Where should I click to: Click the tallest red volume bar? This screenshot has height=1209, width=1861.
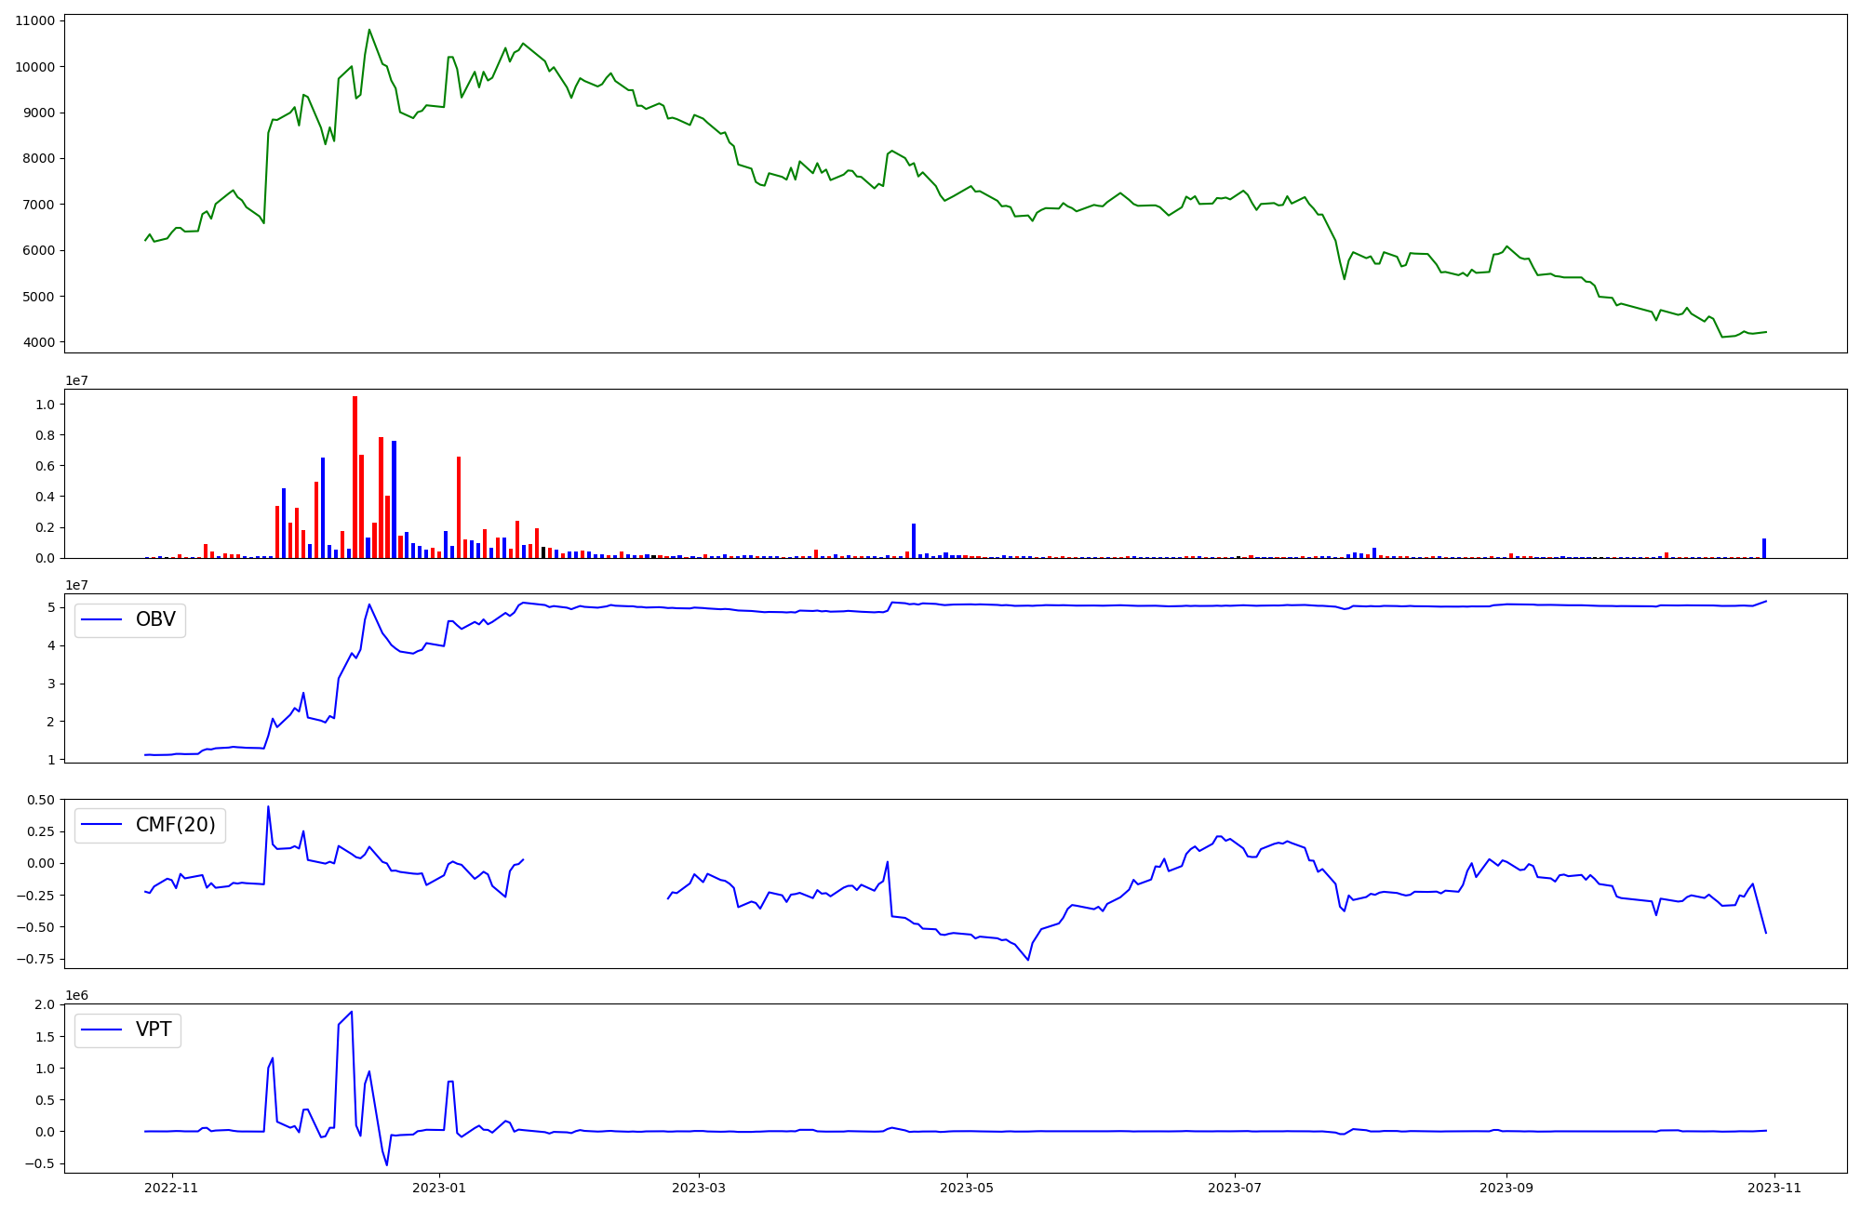355,476
